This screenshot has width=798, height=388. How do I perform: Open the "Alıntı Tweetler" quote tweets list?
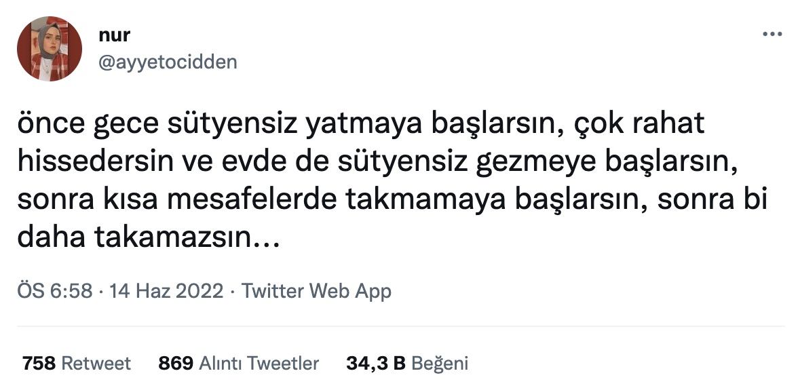click(259, 364)
